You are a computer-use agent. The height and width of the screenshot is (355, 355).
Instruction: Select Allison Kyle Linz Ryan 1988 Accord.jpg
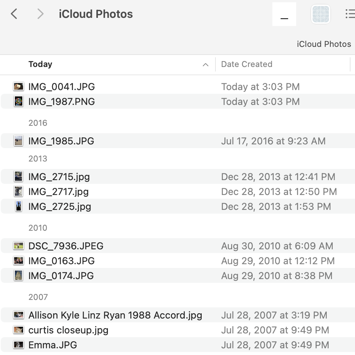click(115, 315)
